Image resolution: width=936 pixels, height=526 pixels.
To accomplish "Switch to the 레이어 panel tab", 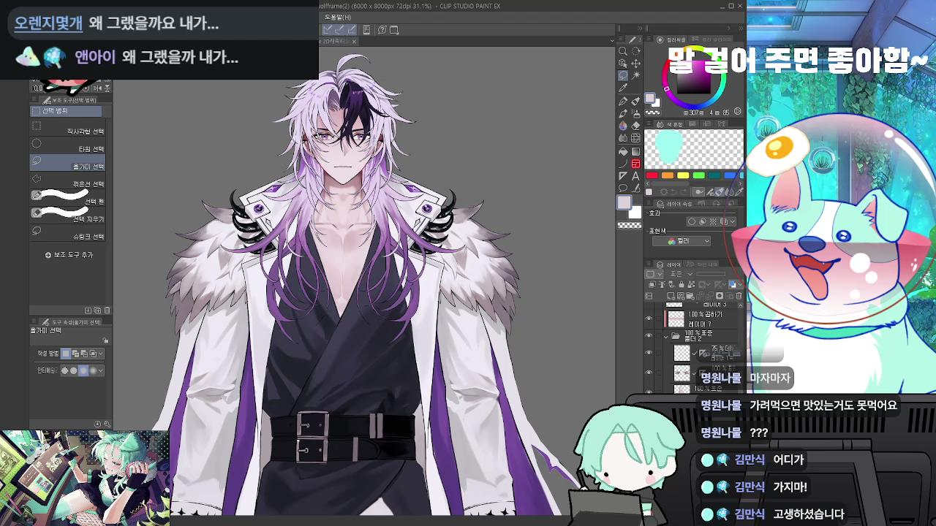I will tap(669, 264).
